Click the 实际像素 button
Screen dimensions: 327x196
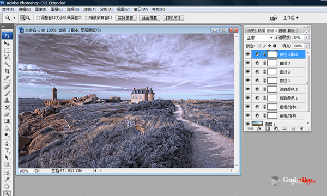coord(126,18)
